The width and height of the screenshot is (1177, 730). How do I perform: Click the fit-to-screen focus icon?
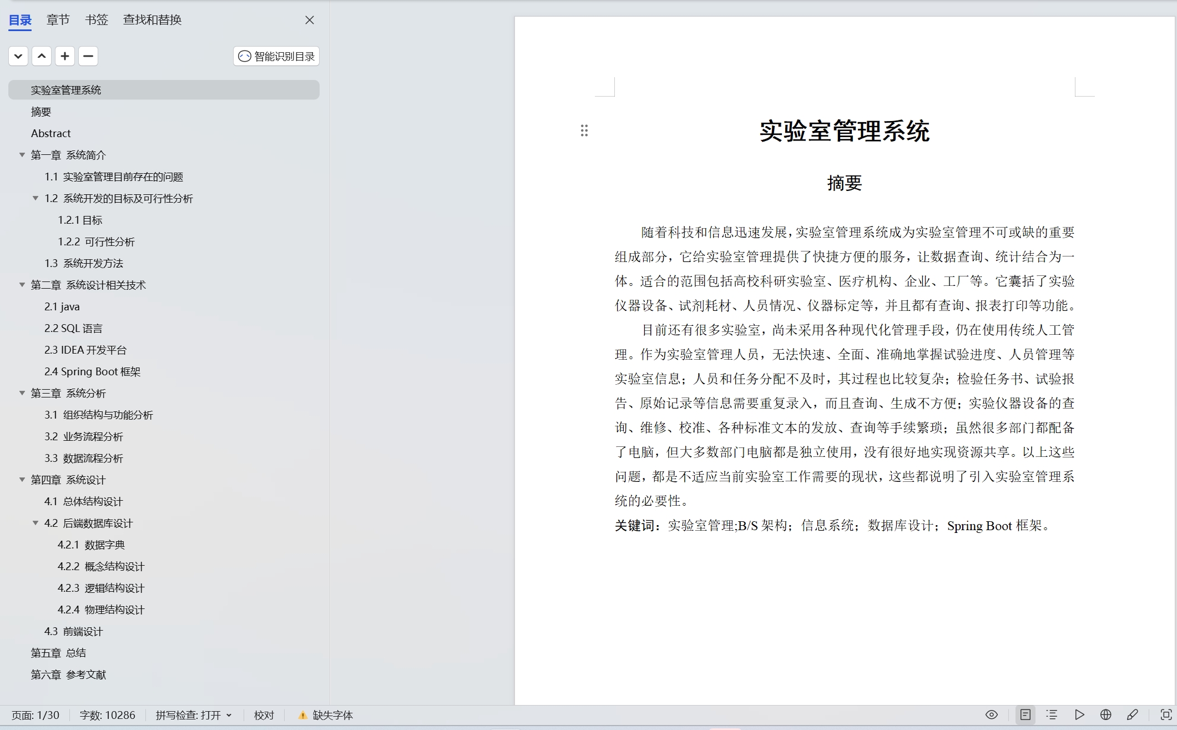point(1166,714)
